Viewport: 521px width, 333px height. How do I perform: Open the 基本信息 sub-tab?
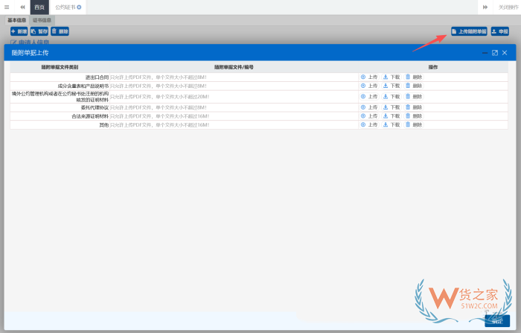click(17, 20)
